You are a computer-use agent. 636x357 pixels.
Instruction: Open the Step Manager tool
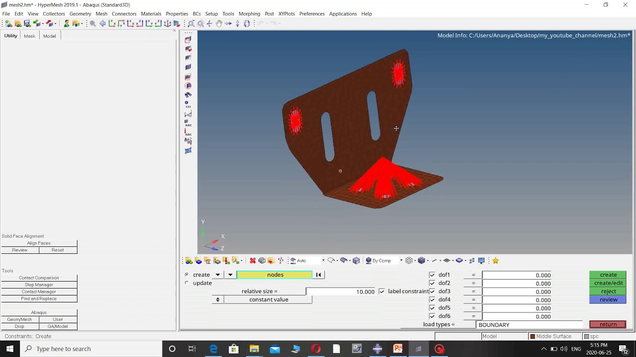[x=39, y=285]
